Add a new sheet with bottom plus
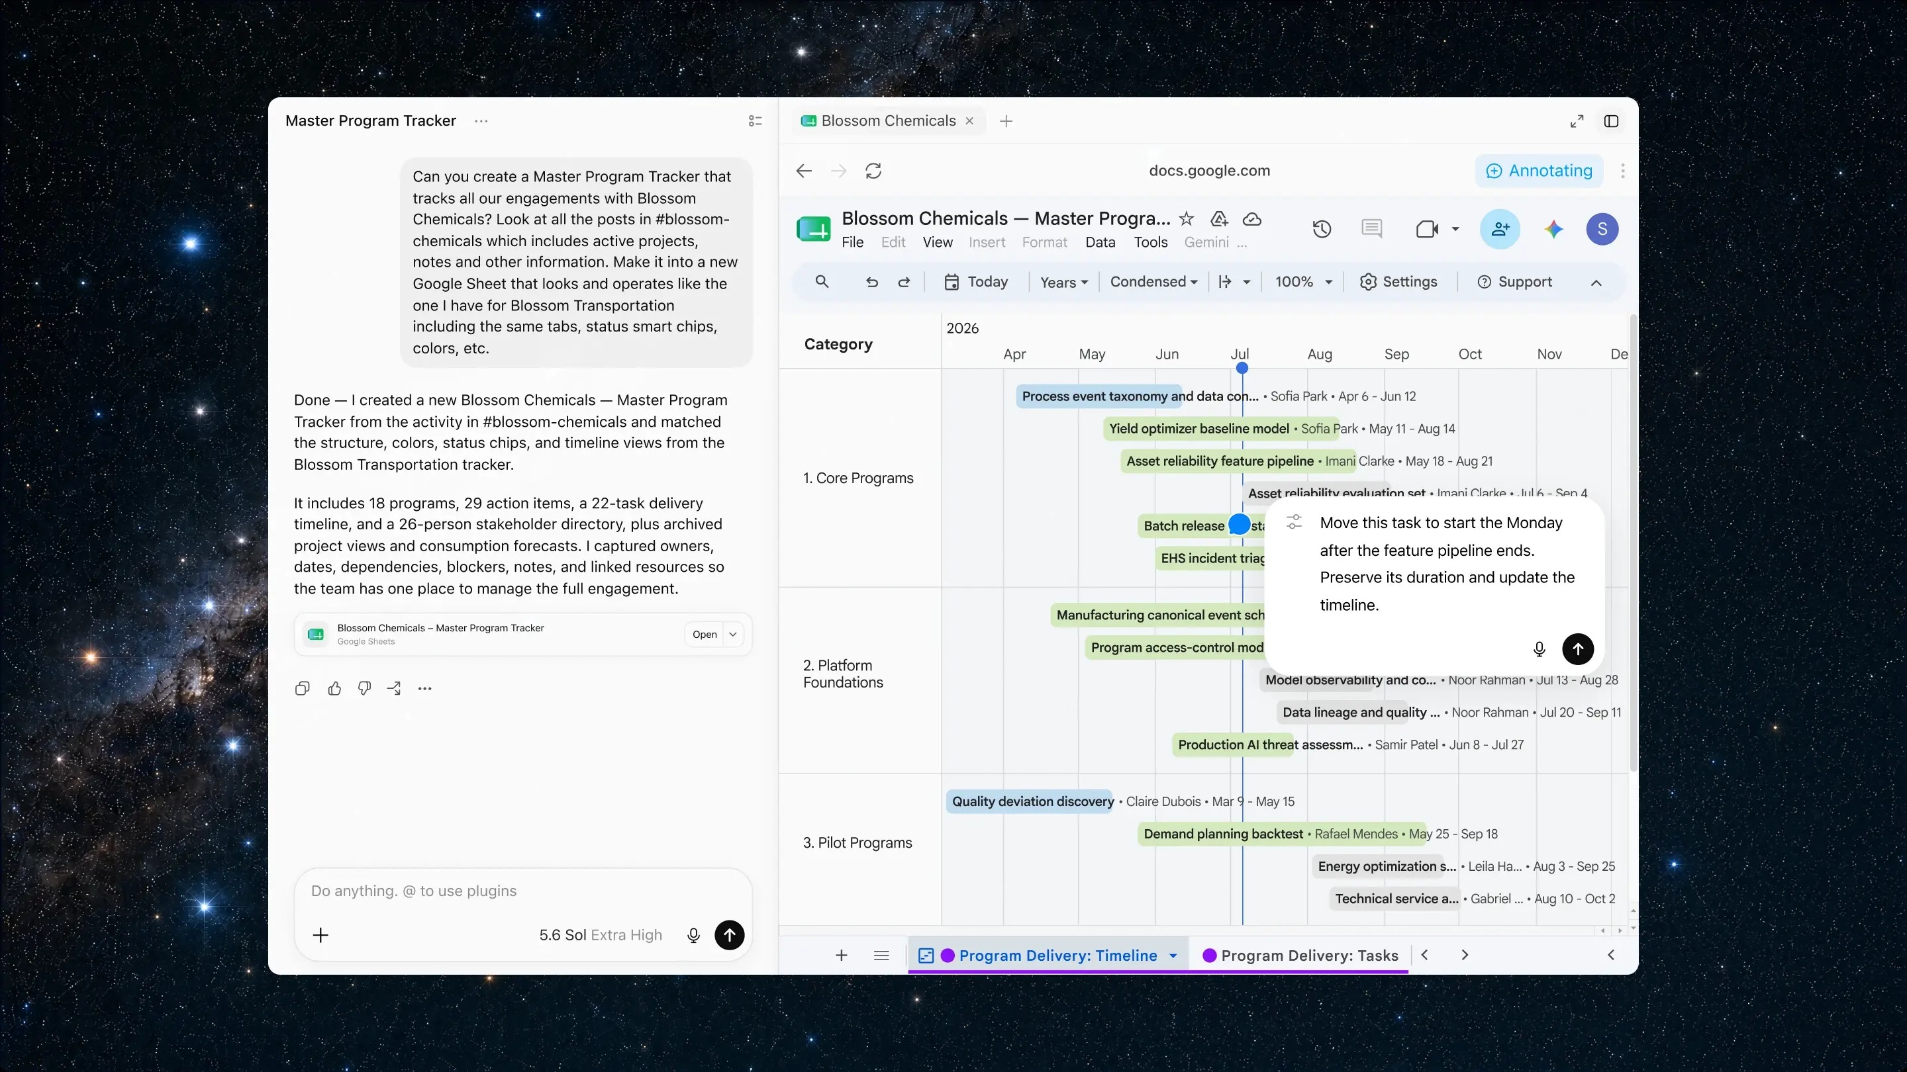 [841, 956]
